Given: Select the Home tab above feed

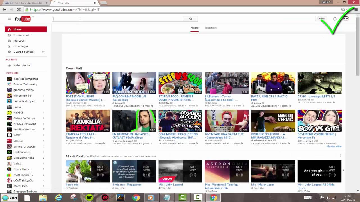Looking at the screenshot, I should point(194,28).
